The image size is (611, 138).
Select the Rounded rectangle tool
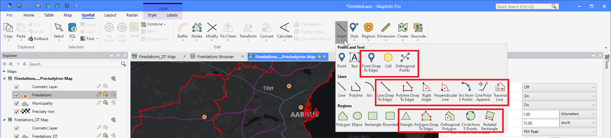(x=390, y=119)
